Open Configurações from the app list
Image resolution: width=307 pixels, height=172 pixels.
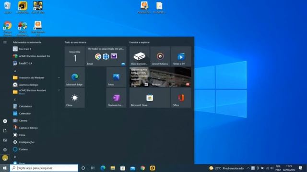tap(36, 142)
